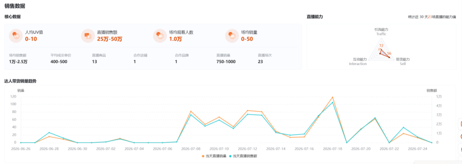Click the 2026-07-12 date axis label
Viewport: 462px width, 164px height.
click(x=248, y=149)
